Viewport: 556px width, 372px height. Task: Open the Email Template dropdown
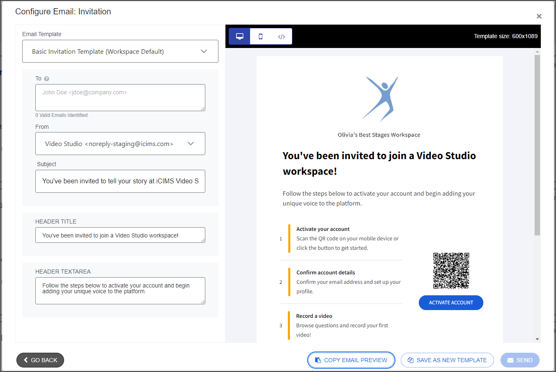[120, 51]
